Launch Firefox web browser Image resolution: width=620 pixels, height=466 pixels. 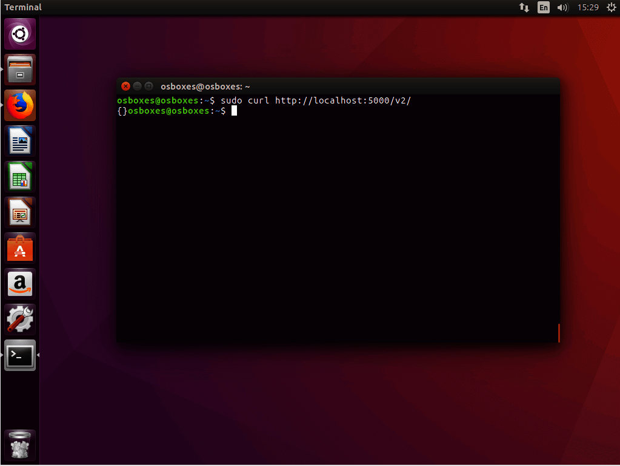pos(20,105)
